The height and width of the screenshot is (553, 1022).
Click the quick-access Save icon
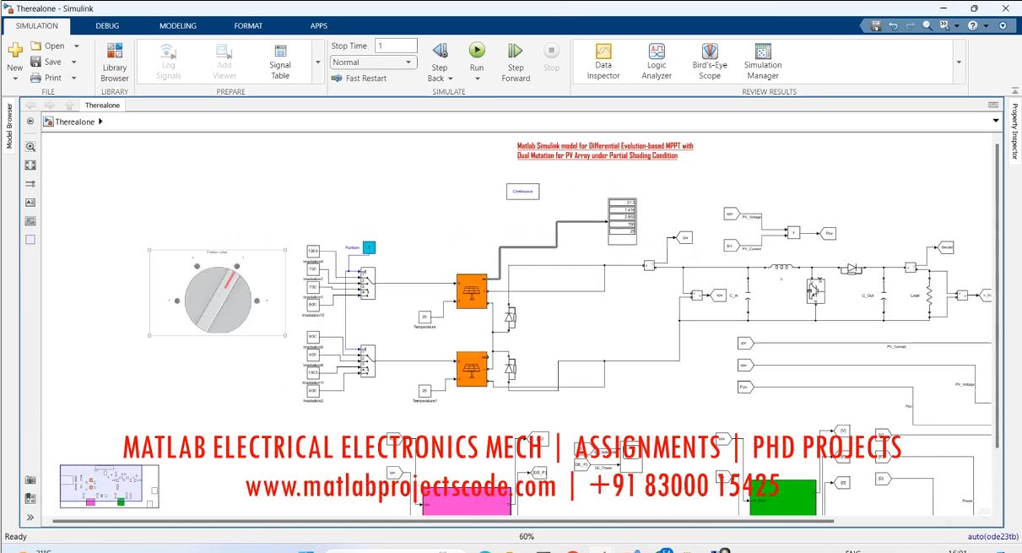(876, 26)
